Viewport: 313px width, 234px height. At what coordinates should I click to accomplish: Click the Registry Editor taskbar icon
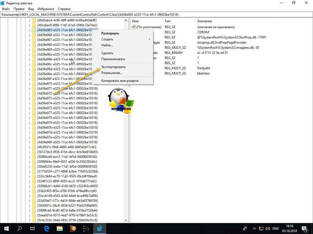coord(99,228)
